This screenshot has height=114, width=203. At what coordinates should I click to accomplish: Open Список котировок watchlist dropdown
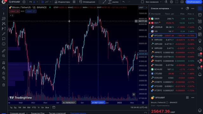tap(161, 9)
